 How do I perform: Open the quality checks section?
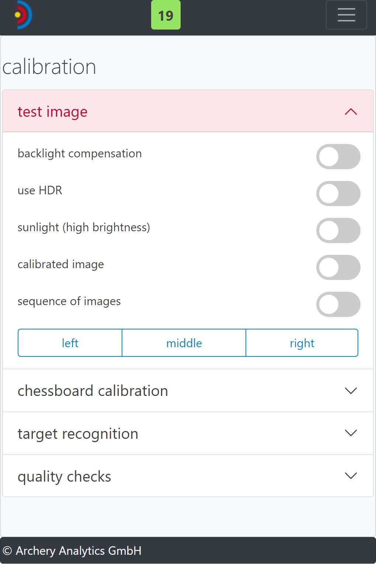tap(65, 476)
